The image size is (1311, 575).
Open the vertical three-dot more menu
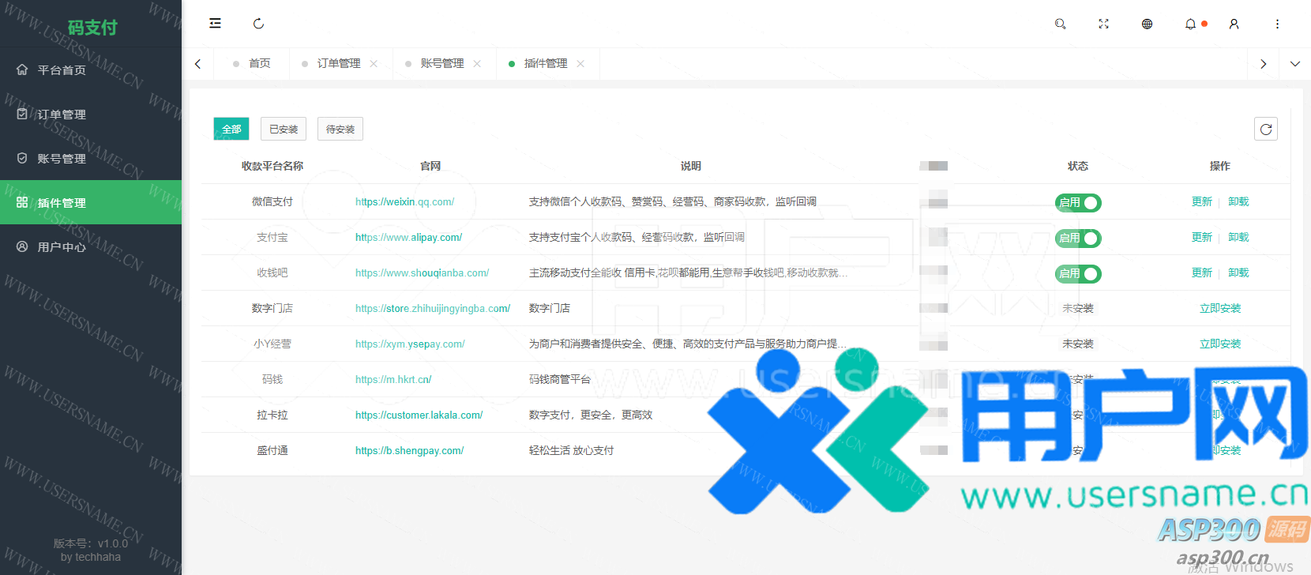coord(1277,24)
